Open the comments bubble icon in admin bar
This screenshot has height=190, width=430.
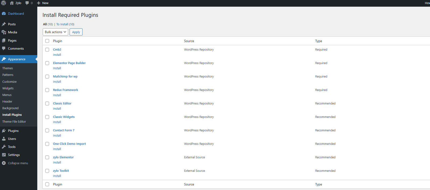pyautogui.click(x=27, y=3)
